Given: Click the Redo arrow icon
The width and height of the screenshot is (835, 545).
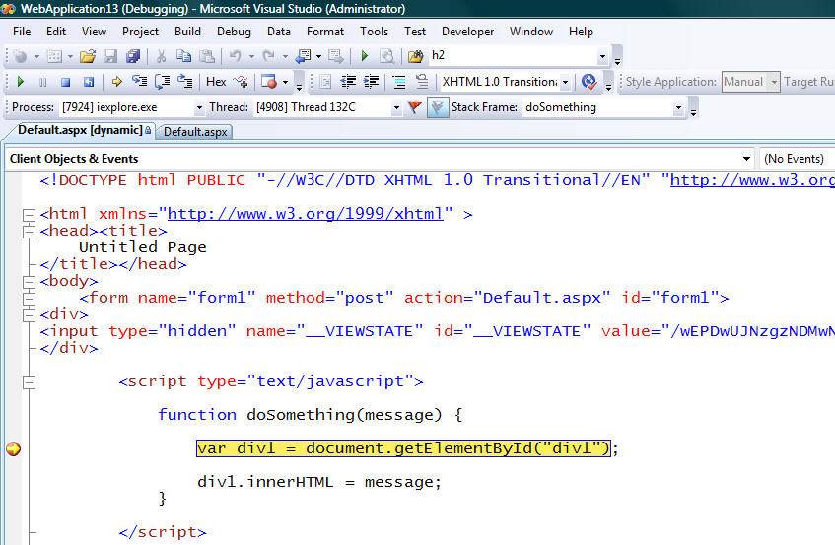Looking at the screenshot, I should click(x=269, y=56).
